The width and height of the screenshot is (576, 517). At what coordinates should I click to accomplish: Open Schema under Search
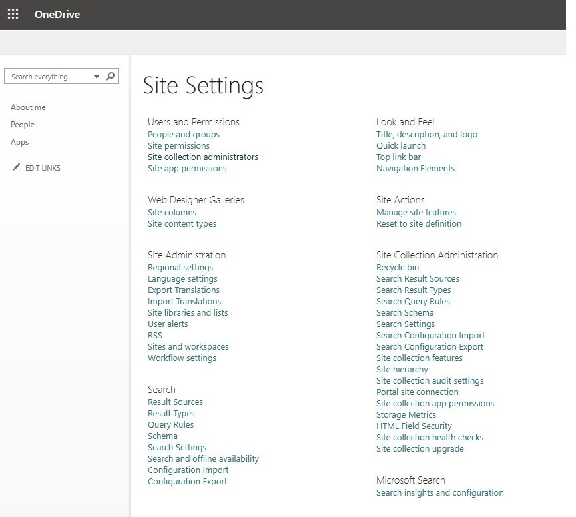(x=162, y=436)
